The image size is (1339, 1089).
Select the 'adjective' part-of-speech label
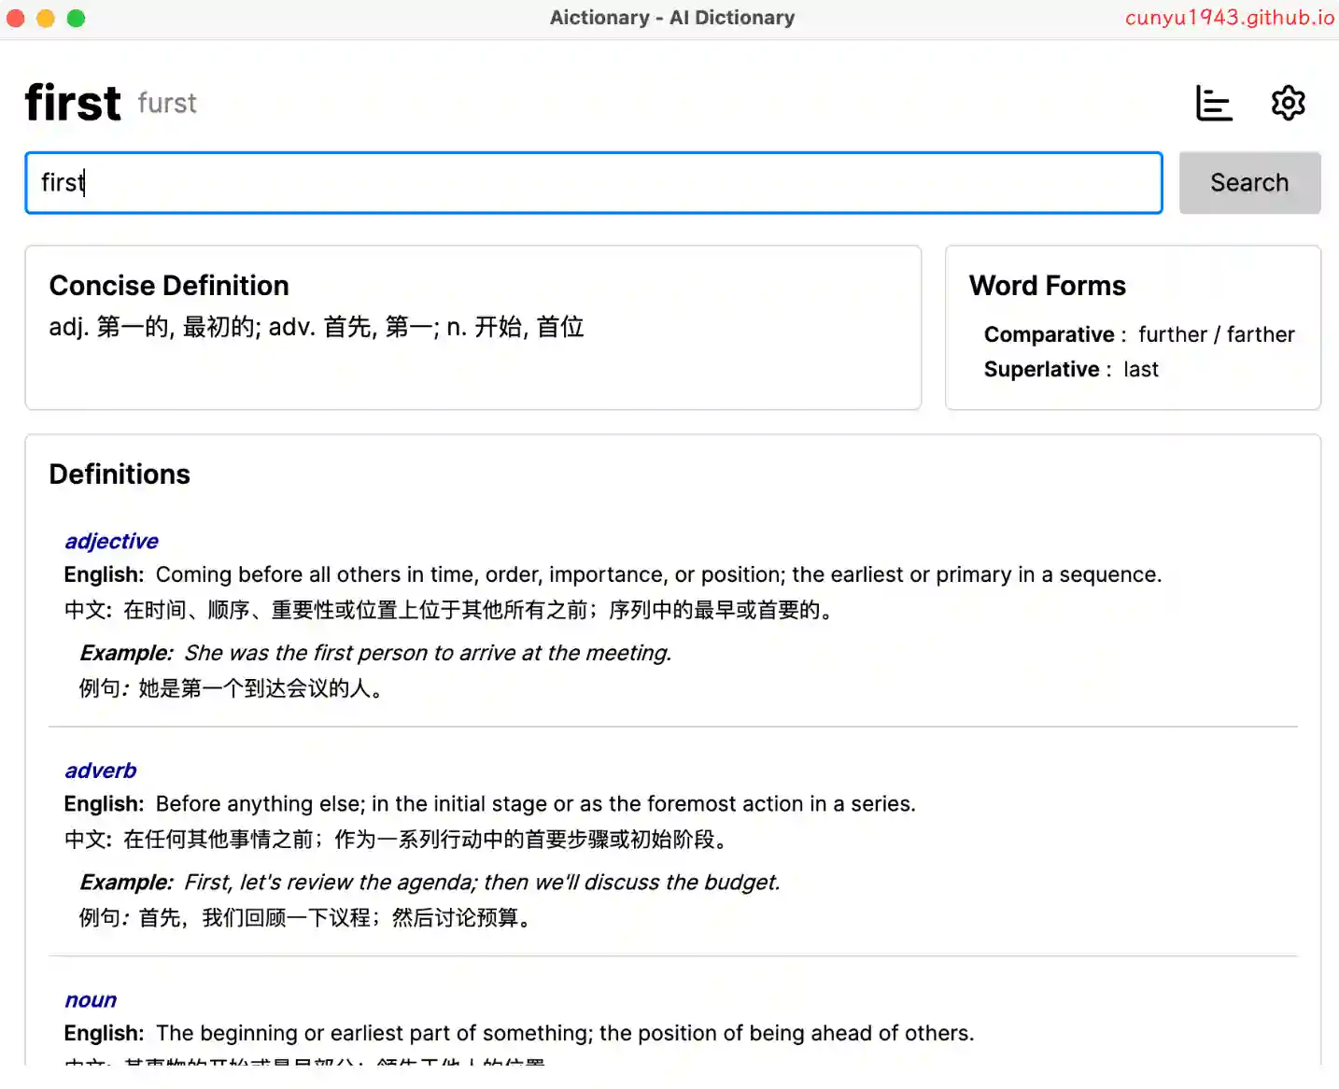click(111, 541)
